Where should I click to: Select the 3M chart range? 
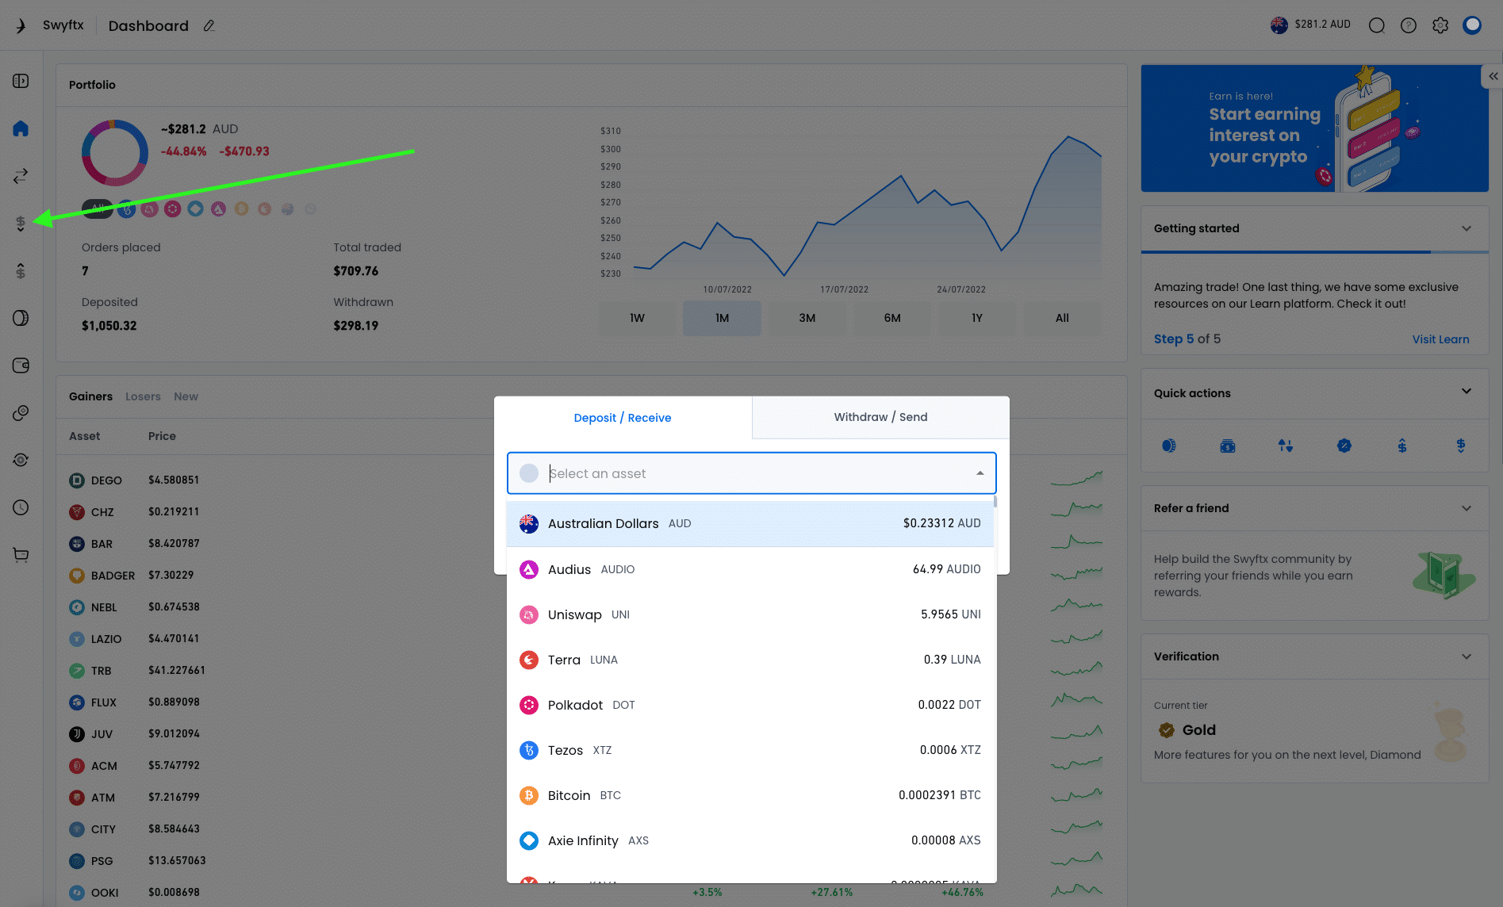(807, 318)
